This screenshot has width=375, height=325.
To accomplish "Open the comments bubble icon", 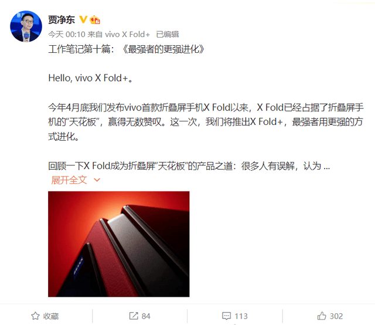I will [x=226, y=316].
